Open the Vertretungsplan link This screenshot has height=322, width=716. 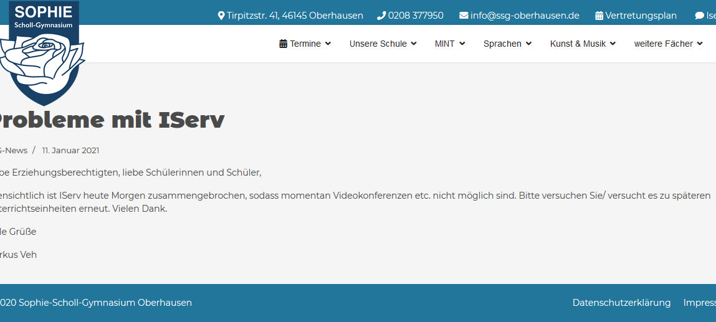click(641, 16)
